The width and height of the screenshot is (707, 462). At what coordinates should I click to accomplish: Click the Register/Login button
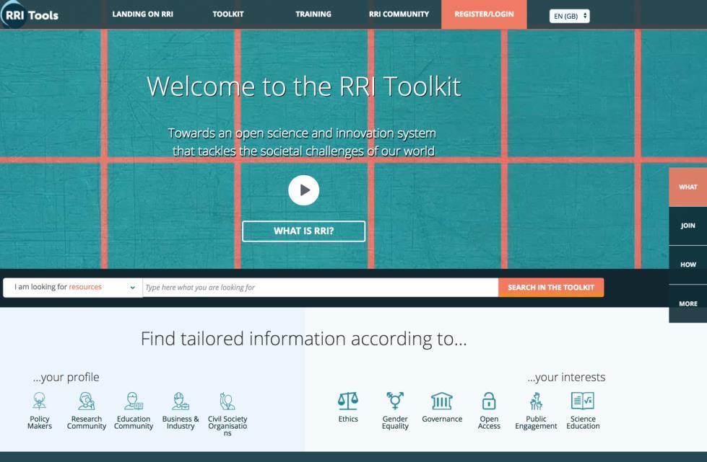484,14
